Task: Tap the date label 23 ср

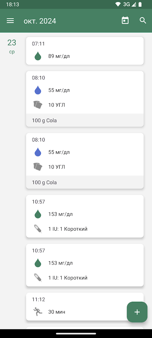Action: tap(12, 46)
